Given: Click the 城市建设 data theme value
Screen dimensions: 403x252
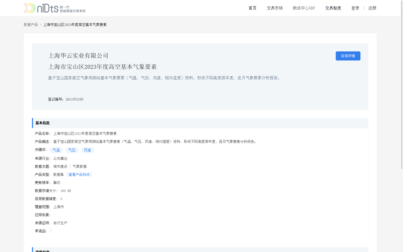Looking at the screenshot, I should click(x=60, y=167).
